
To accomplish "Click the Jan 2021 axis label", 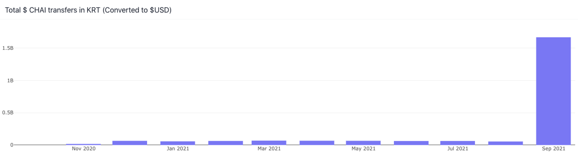I will click(x=178, y=149).
